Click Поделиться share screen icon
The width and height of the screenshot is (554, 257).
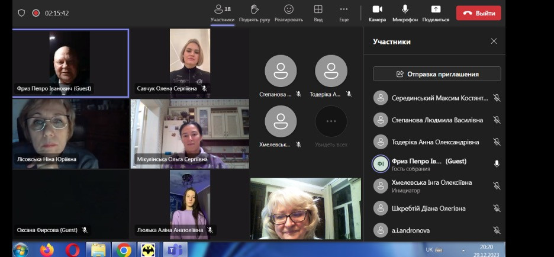click(x=436, y=9)
